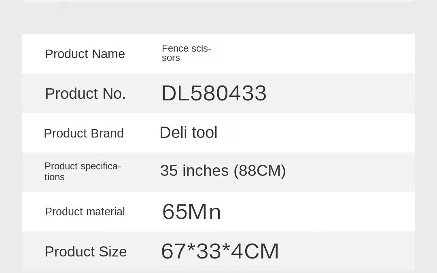The width and height of the screenshot is (437, 273).
Task: Click the Product Size label
Action: tap(85, 251)
